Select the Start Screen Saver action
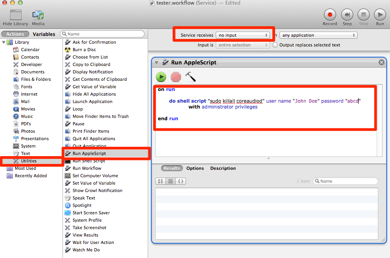This screenshot has width=390, height=258. point(91,213)
